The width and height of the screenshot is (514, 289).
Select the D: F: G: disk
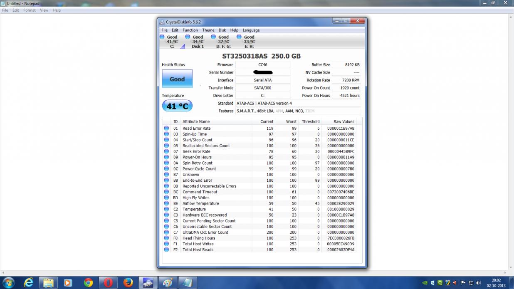pyautogui.click(x=223, y=42)
